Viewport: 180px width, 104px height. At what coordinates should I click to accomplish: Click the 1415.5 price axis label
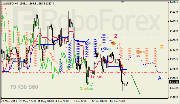coord(174,21)
